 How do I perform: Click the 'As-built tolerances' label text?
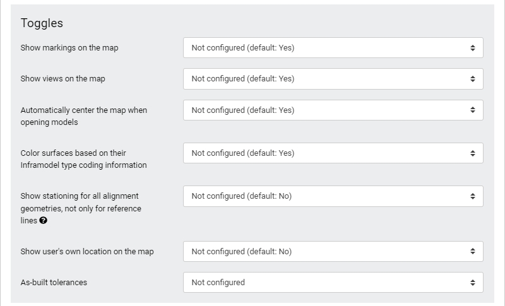(54, 283)
